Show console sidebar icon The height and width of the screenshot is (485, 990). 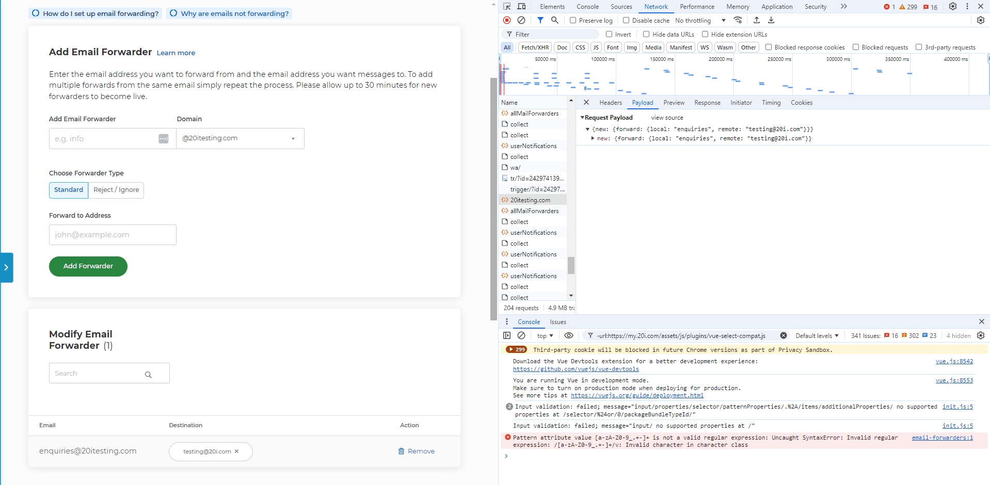[x=507, y=335]
